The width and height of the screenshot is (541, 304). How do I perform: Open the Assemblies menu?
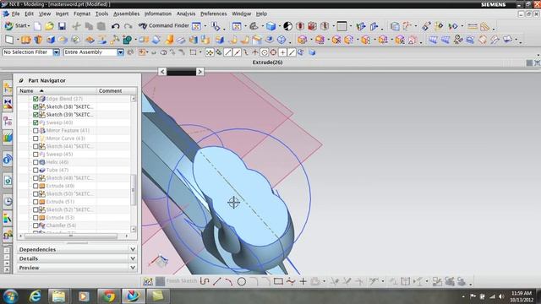[x=127, y=14]
